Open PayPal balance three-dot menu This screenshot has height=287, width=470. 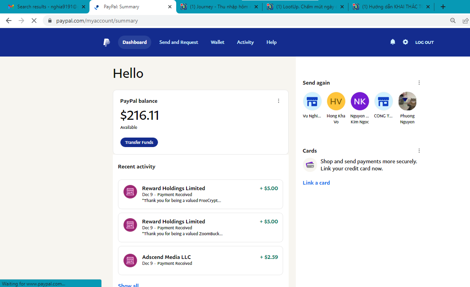278,101
